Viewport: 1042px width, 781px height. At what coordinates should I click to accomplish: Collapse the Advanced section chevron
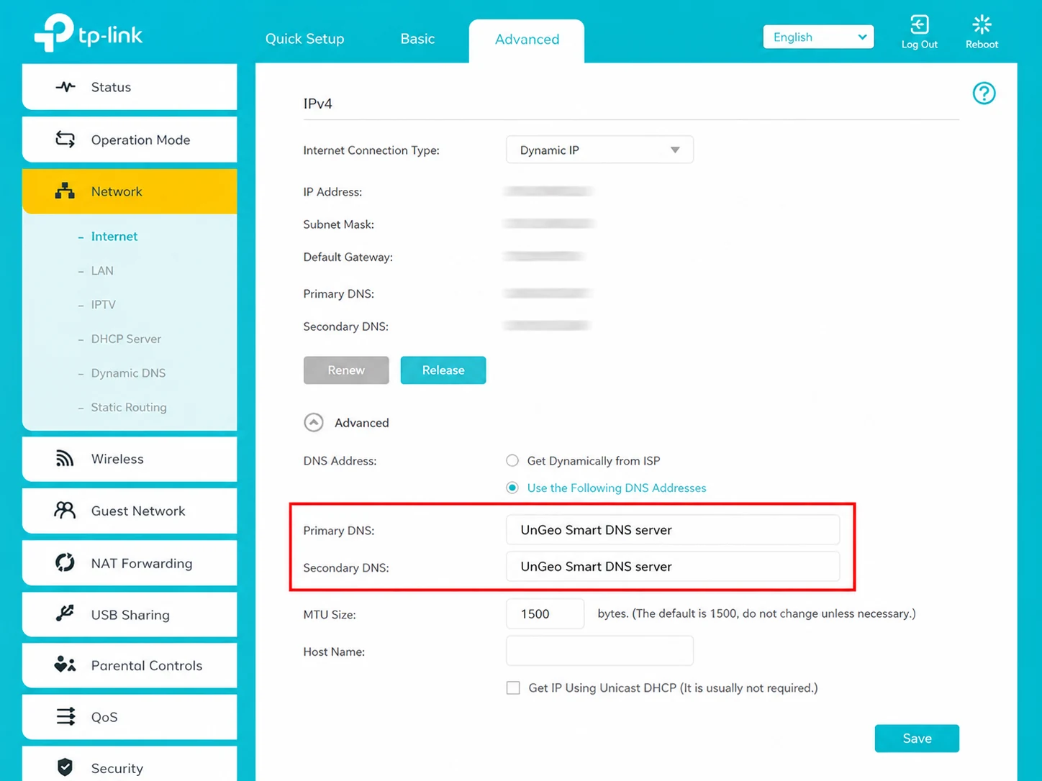click(314, 423)
